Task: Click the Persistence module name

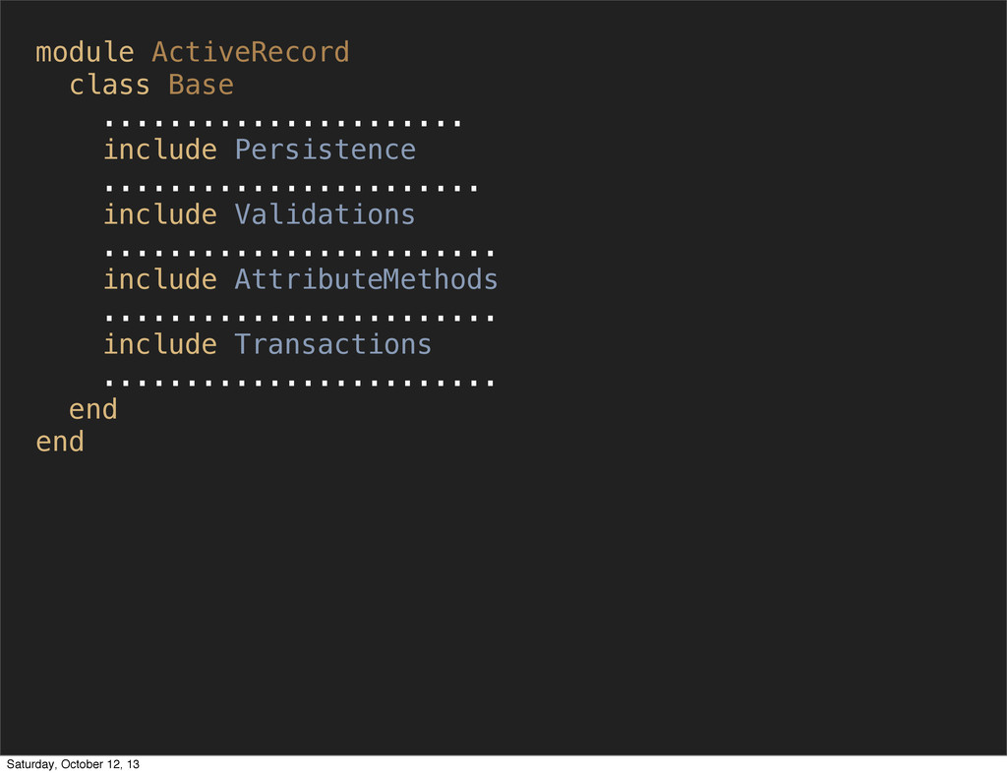Action: click(x=325, y=149)
